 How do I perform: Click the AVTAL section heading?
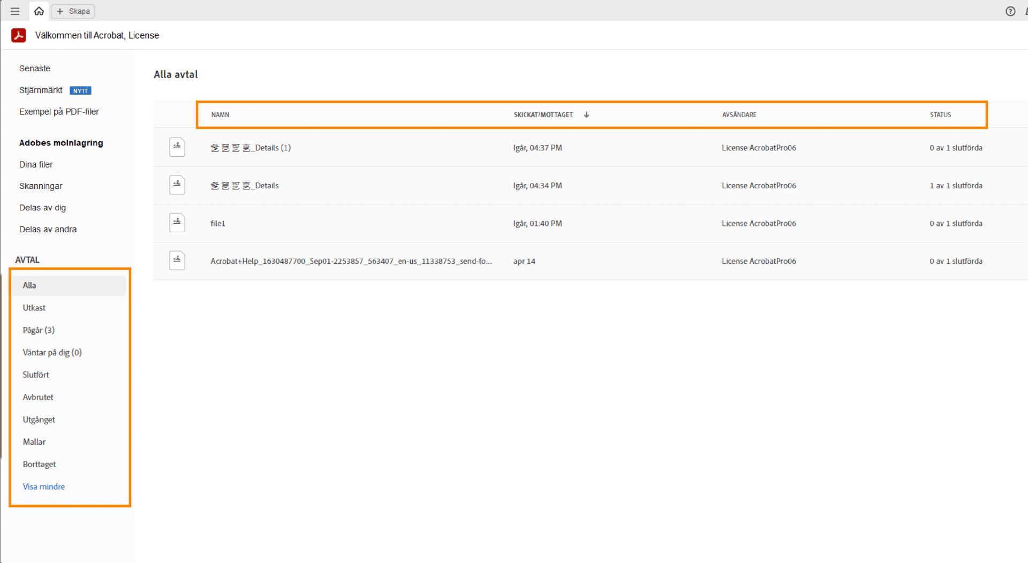pyautogui.click(x=27, y=260)
